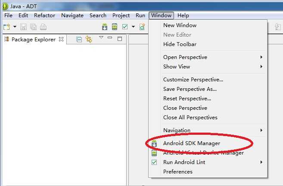Expand the Run Android Lint submenu
Screen dimensions: 283x186
point(208,162)
